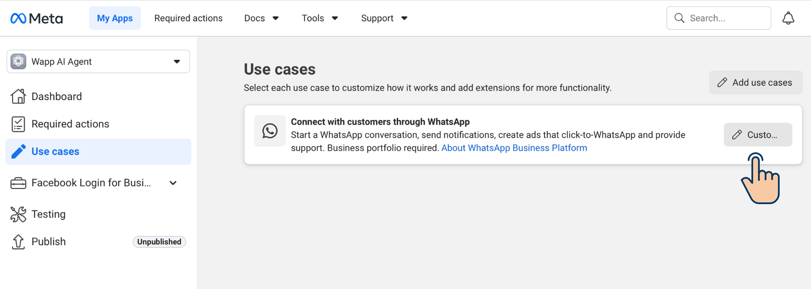The image size is (811, 289).
Task: Select the My Apps tab
Action: pyautogui.click(x=115, y=18)
